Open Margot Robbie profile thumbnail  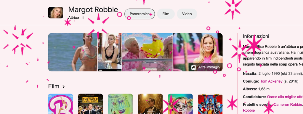[x=56, y=13]
